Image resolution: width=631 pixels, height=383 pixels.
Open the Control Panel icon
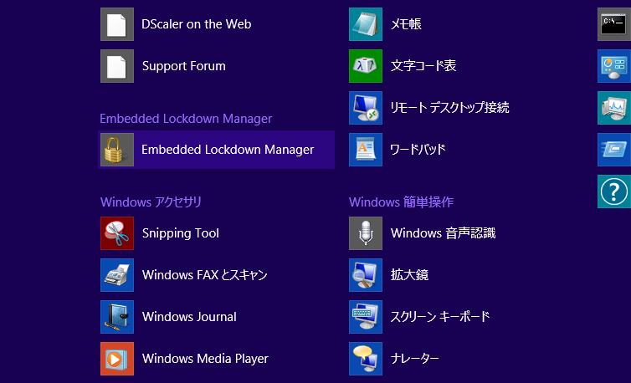tap(614, 66)
